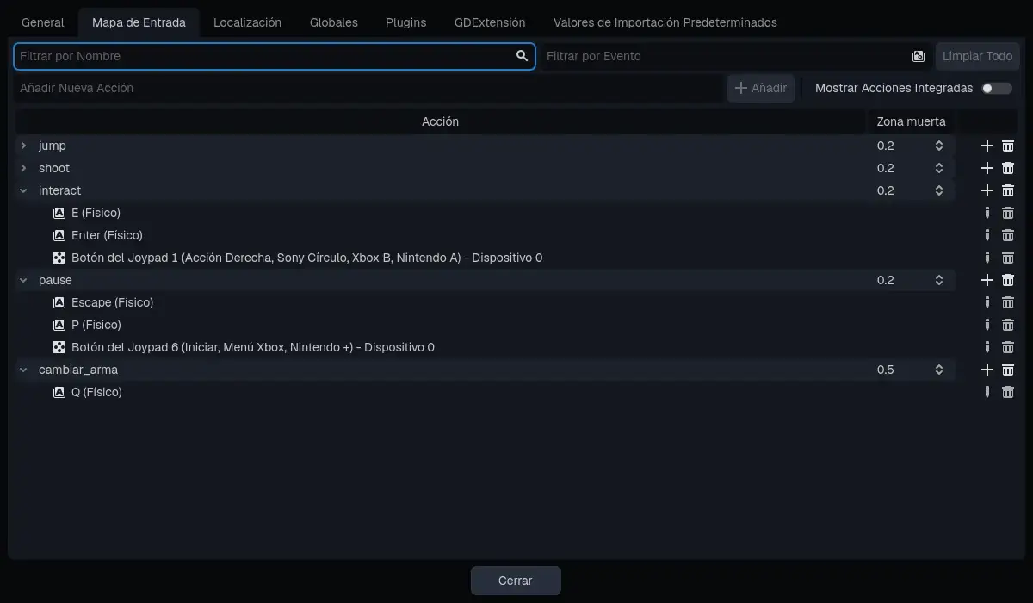Add an event to the shoot action

tap(987, 168)
